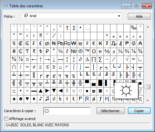Viewport: 155px width, 132px height.
Task: Select the black spade suit character
Action: point(14,99)
